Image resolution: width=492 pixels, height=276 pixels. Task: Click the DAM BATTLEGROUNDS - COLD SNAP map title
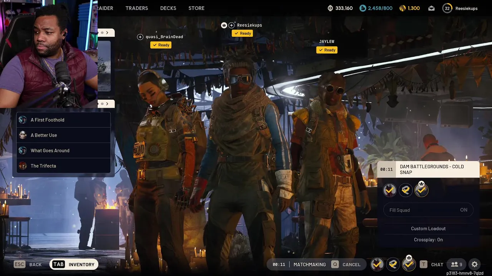coord(432,169)
